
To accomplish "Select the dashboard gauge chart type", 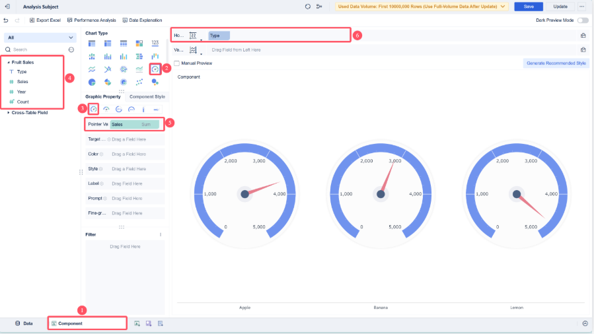I will click(x=155, y=69).
